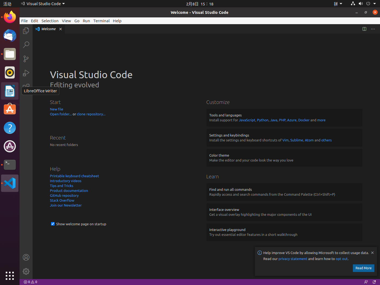Install Vim keybindings link
This screenshot has width=380, height=285.
[286, 140]
